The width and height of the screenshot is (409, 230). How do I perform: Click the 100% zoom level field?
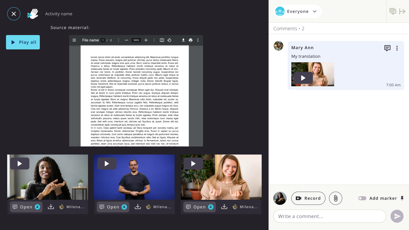pyautogui.click(x=136, y=40)
